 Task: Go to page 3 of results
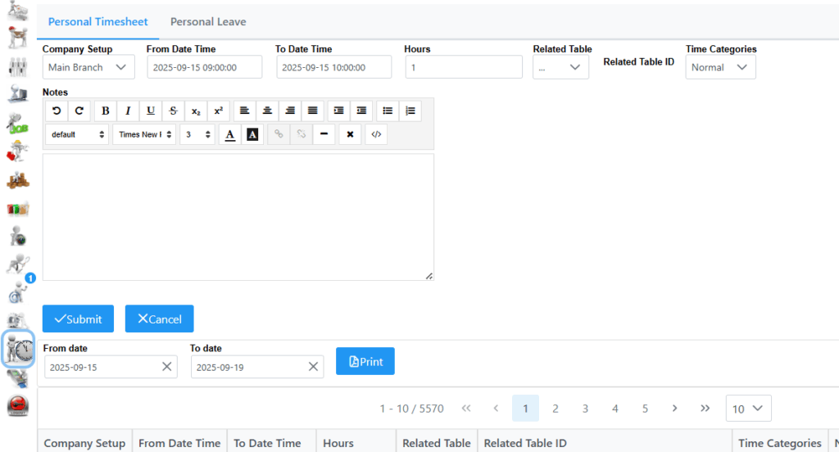coord(585,408)
